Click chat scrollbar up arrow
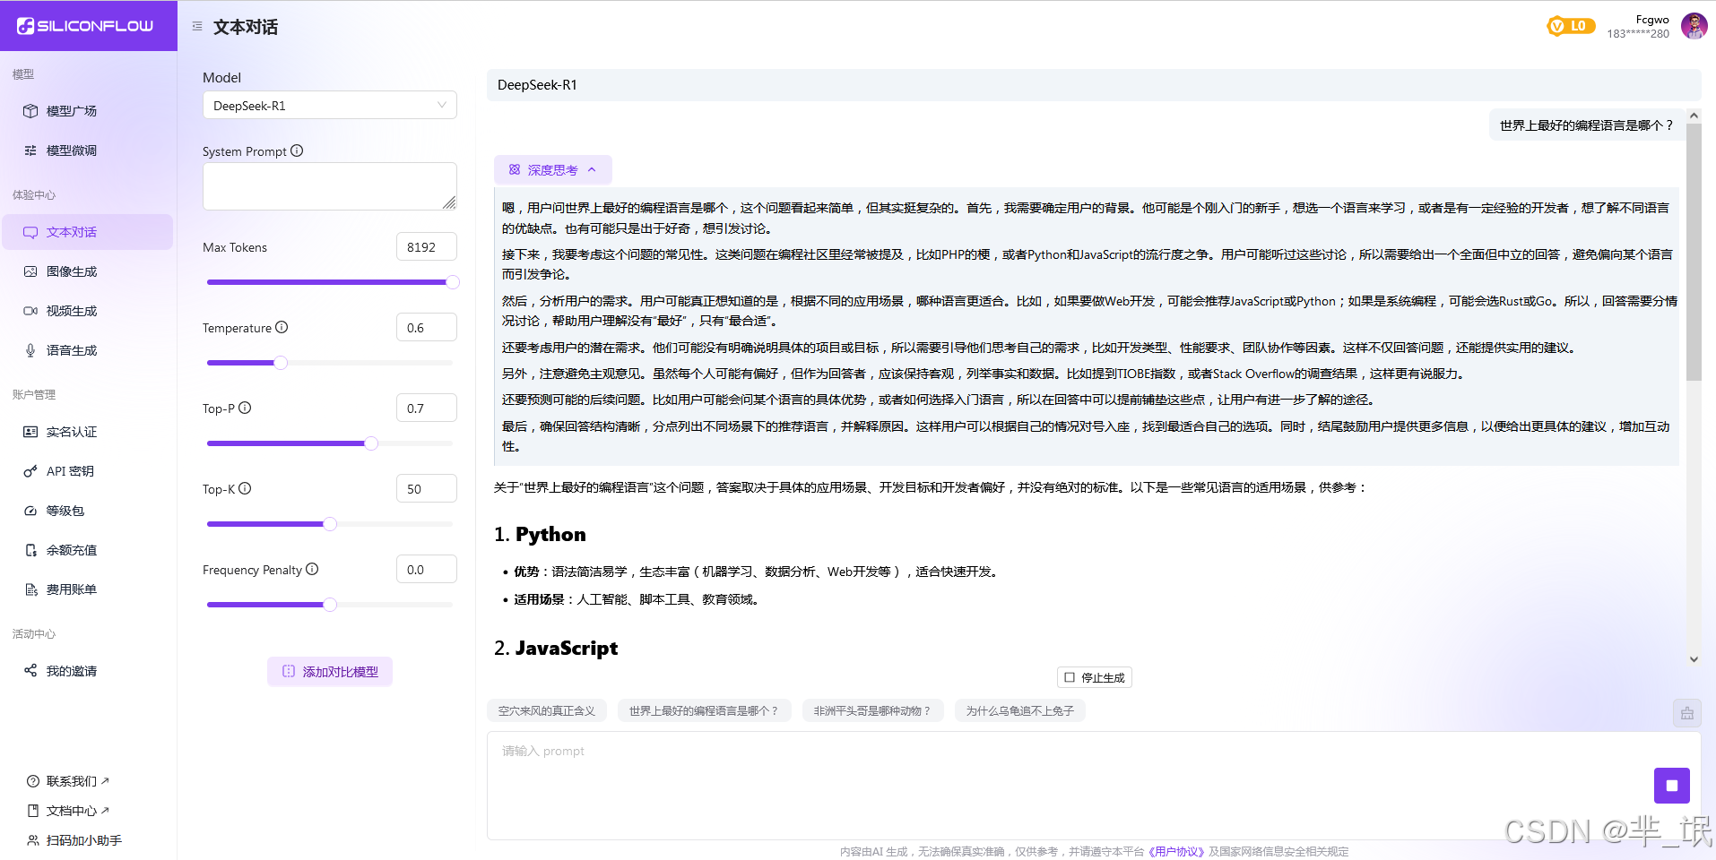 pos(1694,116)
